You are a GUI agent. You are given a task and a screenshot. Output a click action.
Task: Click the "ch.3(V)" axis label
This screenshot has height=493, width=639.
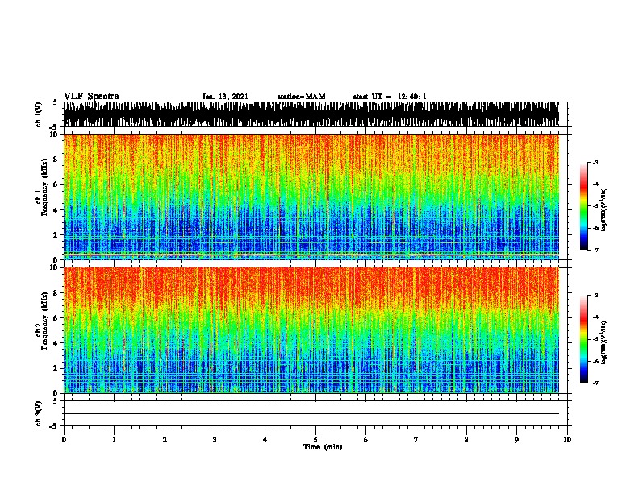(38, 413)
